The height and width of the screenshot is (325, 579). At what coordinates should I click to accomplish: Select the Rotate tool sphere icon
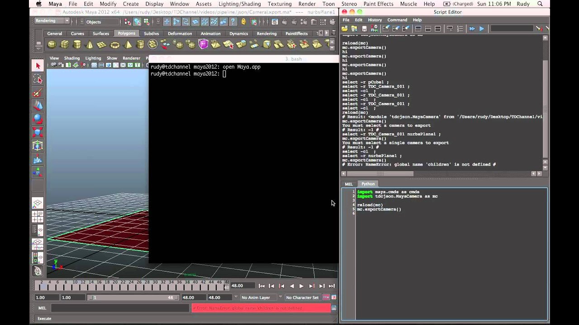tap(38, 119)
